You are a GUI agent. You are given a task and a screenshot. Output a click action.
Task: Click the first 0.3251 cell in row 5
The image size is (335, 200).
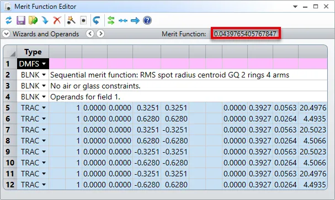tap(147, 108)
